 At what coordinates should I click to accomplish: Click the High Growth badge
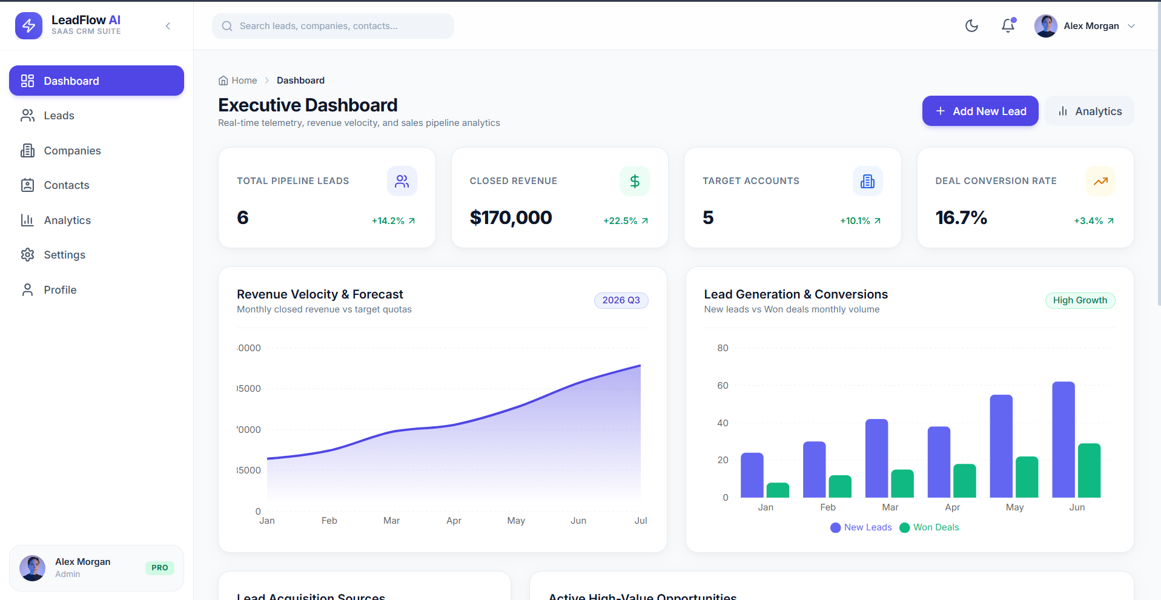click(x=1080, y=300)
